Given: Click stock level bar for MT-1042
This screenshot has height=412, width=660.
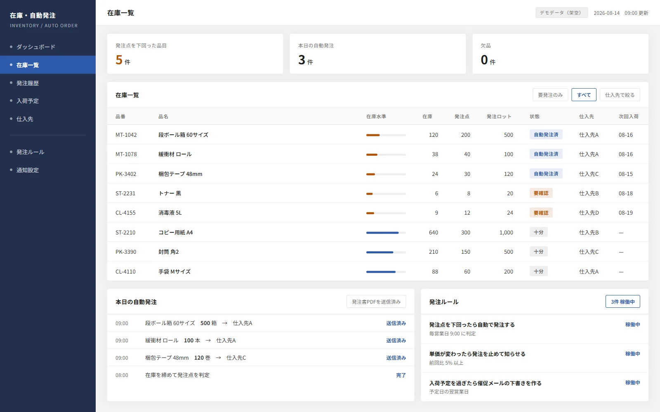Looking at the screenshot, I should (386, 135).
